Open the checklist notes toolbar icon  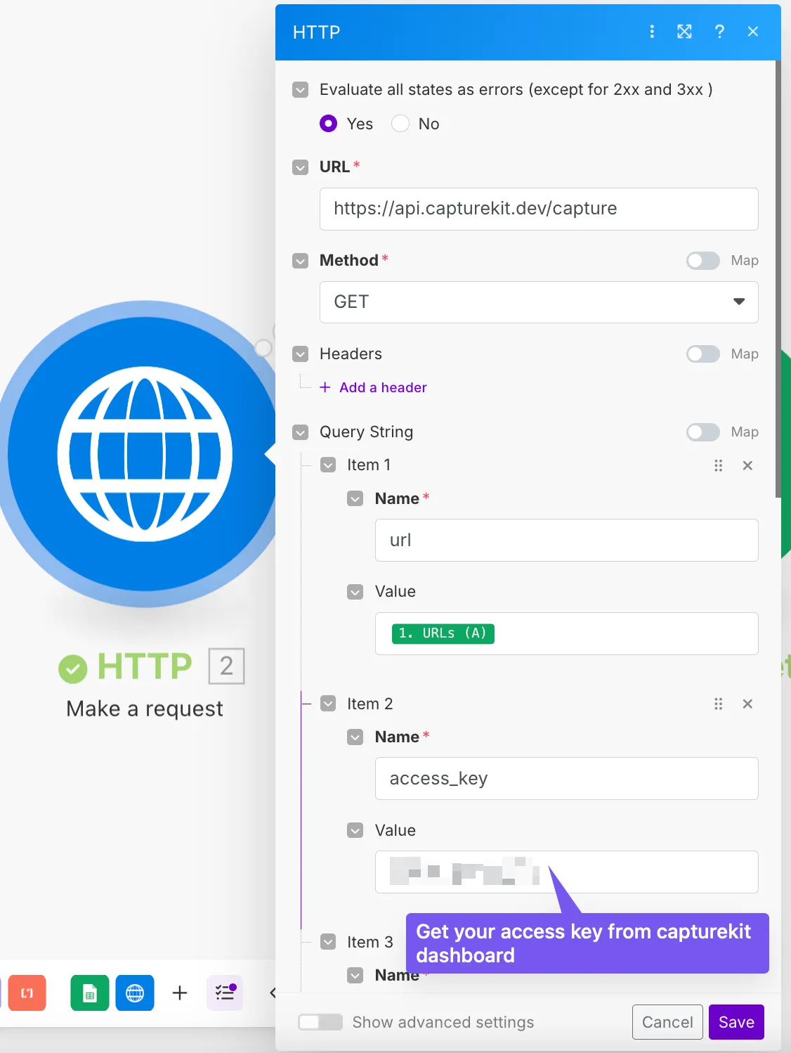(x=225, y=993)
